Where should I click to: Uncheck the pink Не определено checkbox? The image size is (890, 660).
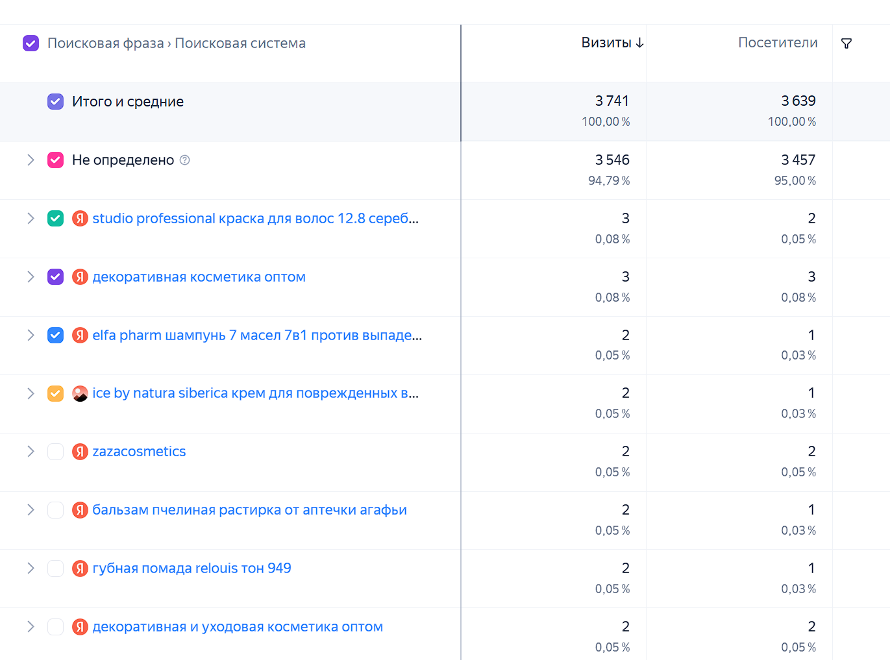pos(55,160)
